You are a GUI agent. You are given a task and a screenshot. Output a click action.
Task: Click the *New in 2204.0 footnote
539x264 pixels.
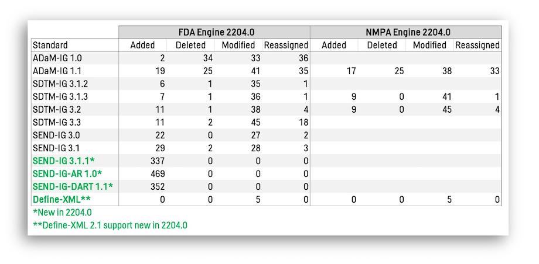point(62,213)
